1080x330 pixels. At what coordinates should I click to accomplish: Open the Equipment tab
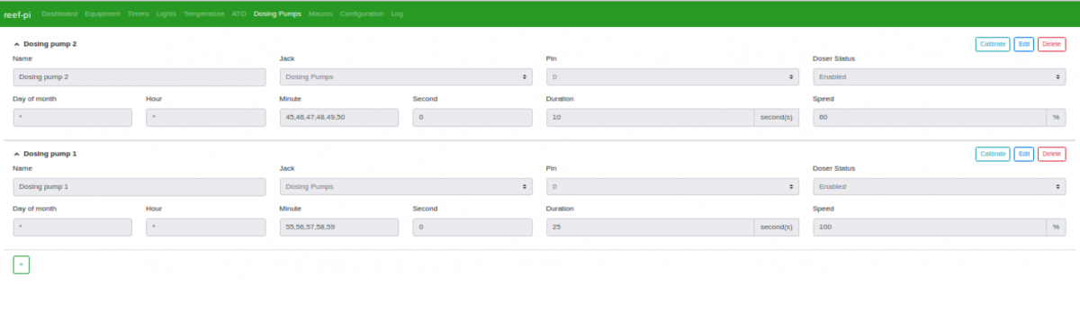tap(103, 13)
